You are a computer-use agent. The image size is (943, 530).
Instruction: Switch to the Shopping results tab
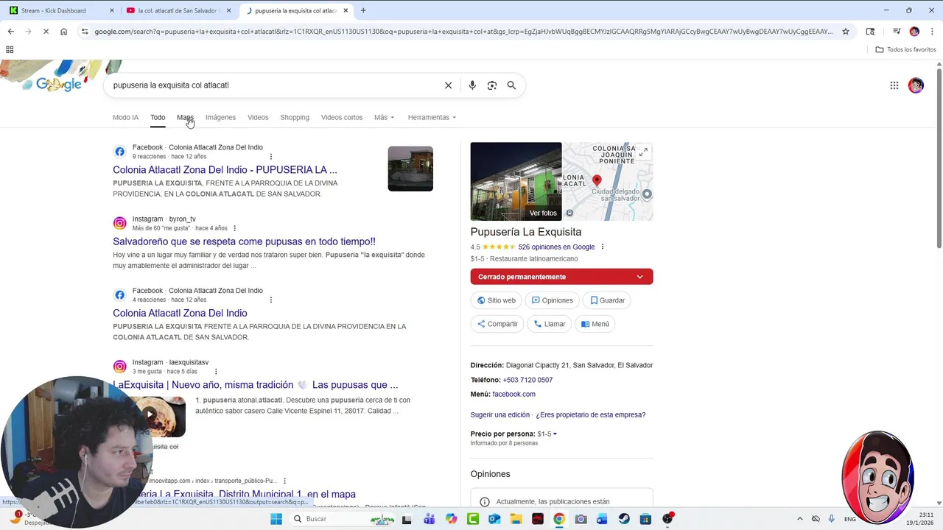pyautogui.click(x=295, y=118)
